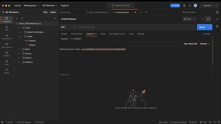Click the Send button

(202, 27)
